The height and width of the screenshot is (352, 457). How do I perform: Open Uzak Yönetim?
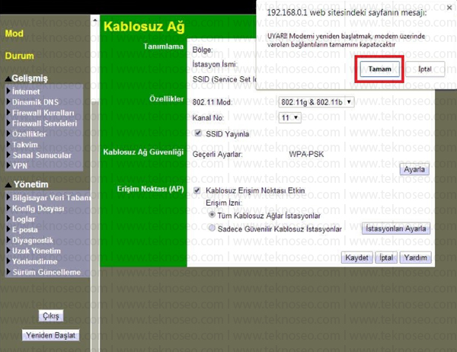tap(37, 251)
